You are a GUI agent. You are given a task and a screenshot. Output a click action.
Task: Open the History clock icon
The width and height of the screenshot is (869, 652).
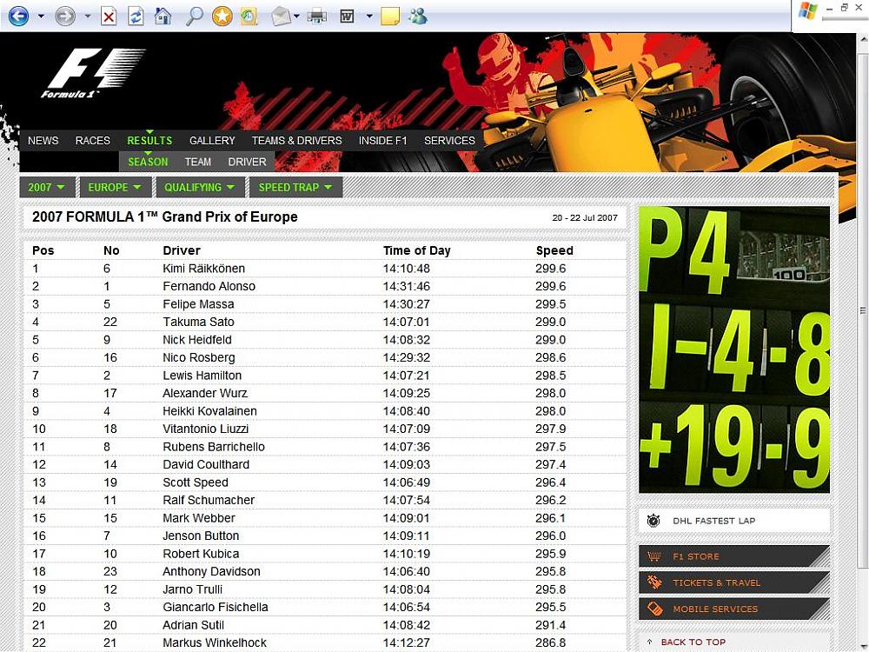249,16
